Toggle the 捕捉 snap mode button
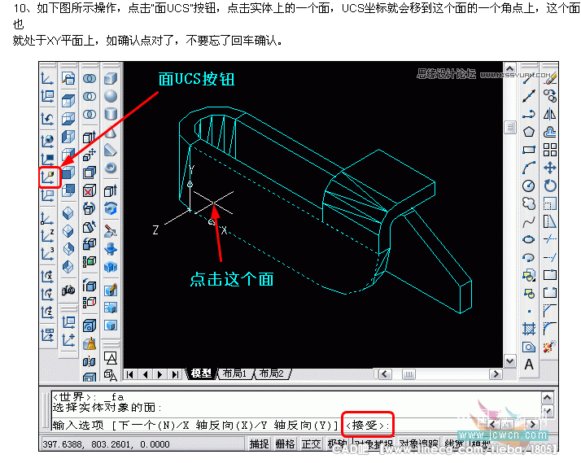The image size is (581, 463). click(259, 443)
